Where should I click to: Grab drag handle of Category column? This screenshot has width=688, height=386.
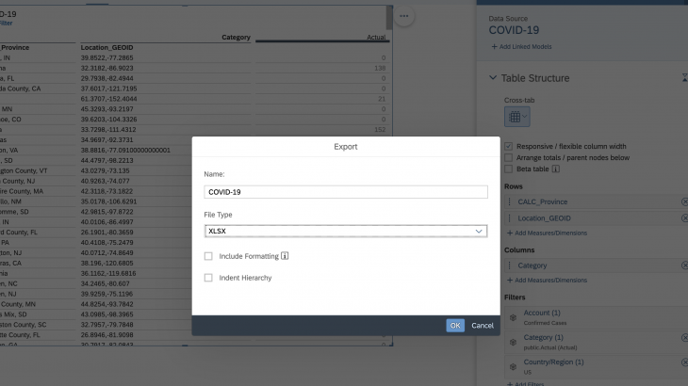510,265
